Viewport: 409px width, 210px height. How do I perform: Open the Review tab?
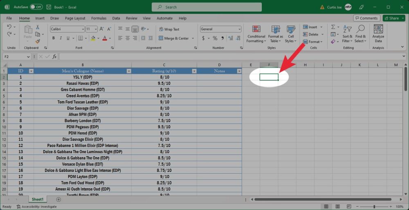click(131, 18)
